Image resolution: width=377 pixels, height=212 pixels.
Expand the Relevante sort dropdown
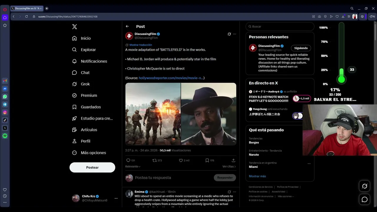point(133,167)
